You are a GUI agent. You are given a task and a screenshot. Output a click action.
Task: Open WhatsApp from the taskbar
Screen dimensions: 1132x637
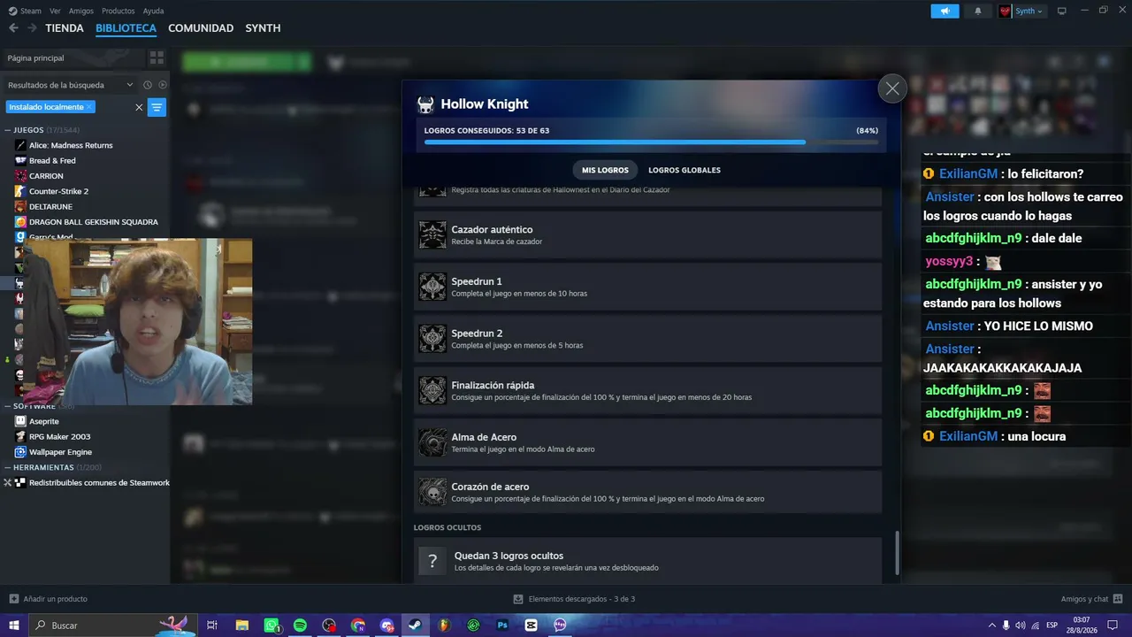[x=272, y=625]
